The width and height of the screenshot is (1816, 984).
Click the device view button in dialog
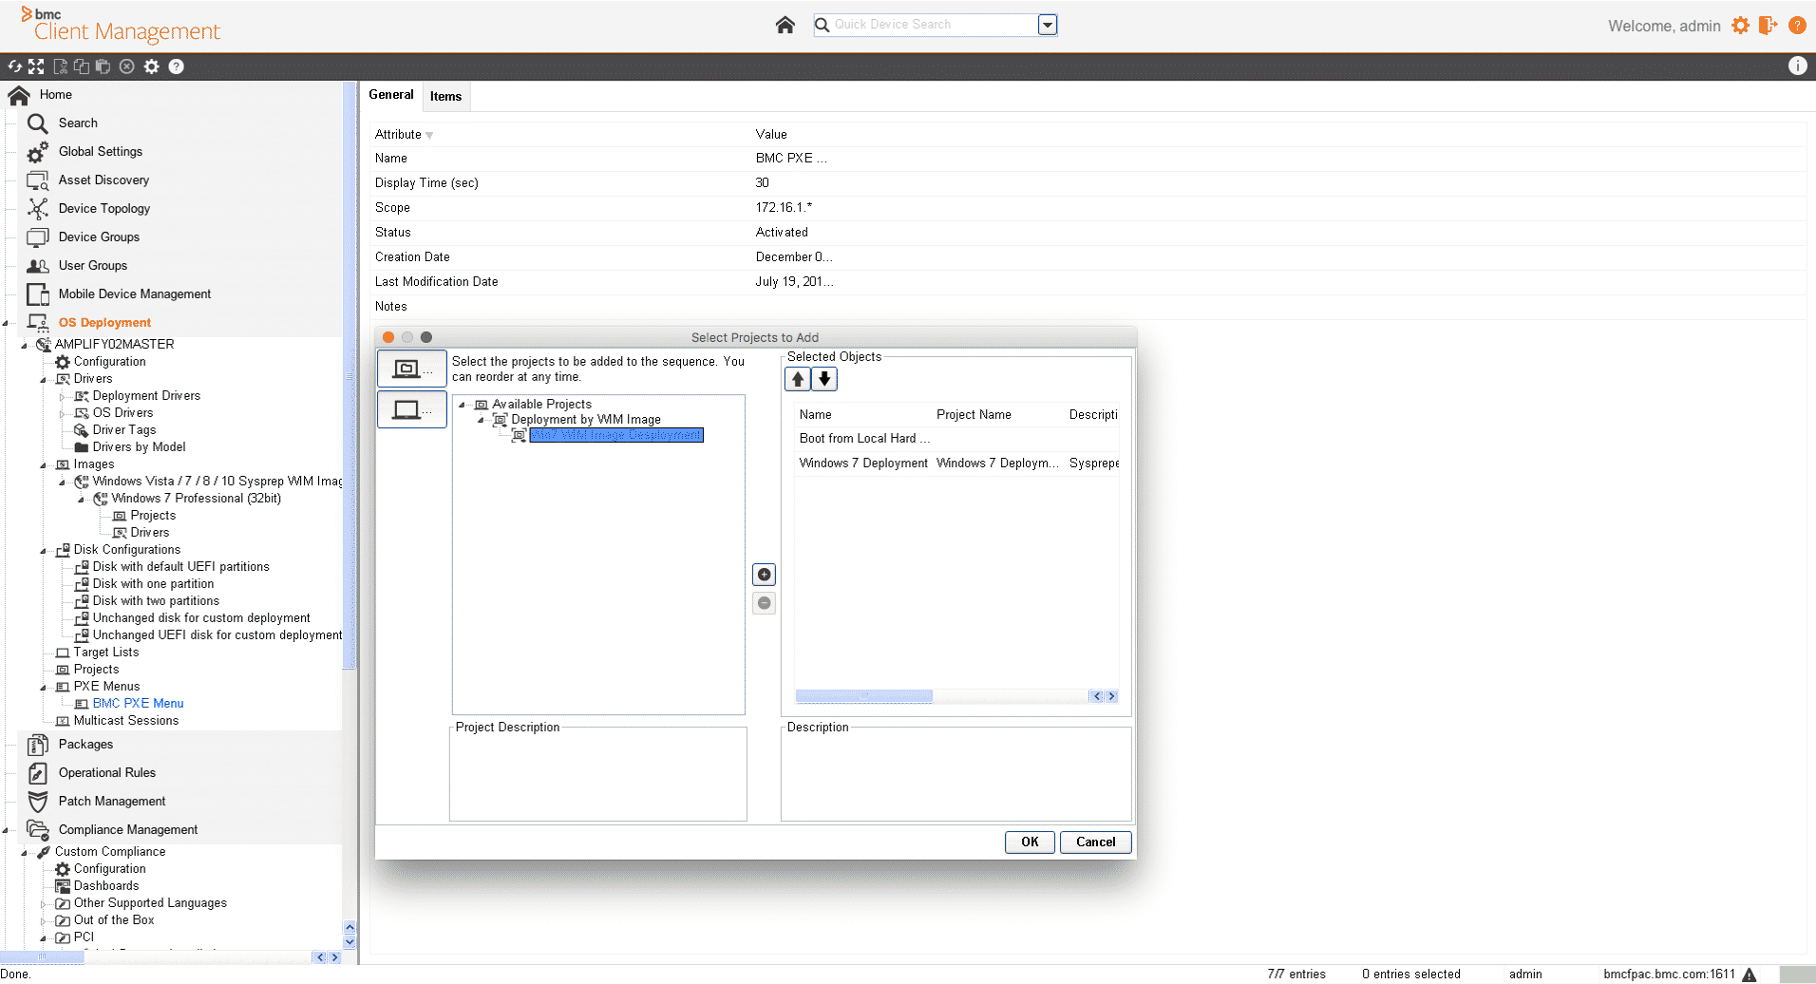(411, 409)
